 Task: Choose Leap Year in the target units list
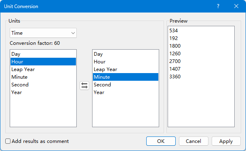click(x=126, y=69)
